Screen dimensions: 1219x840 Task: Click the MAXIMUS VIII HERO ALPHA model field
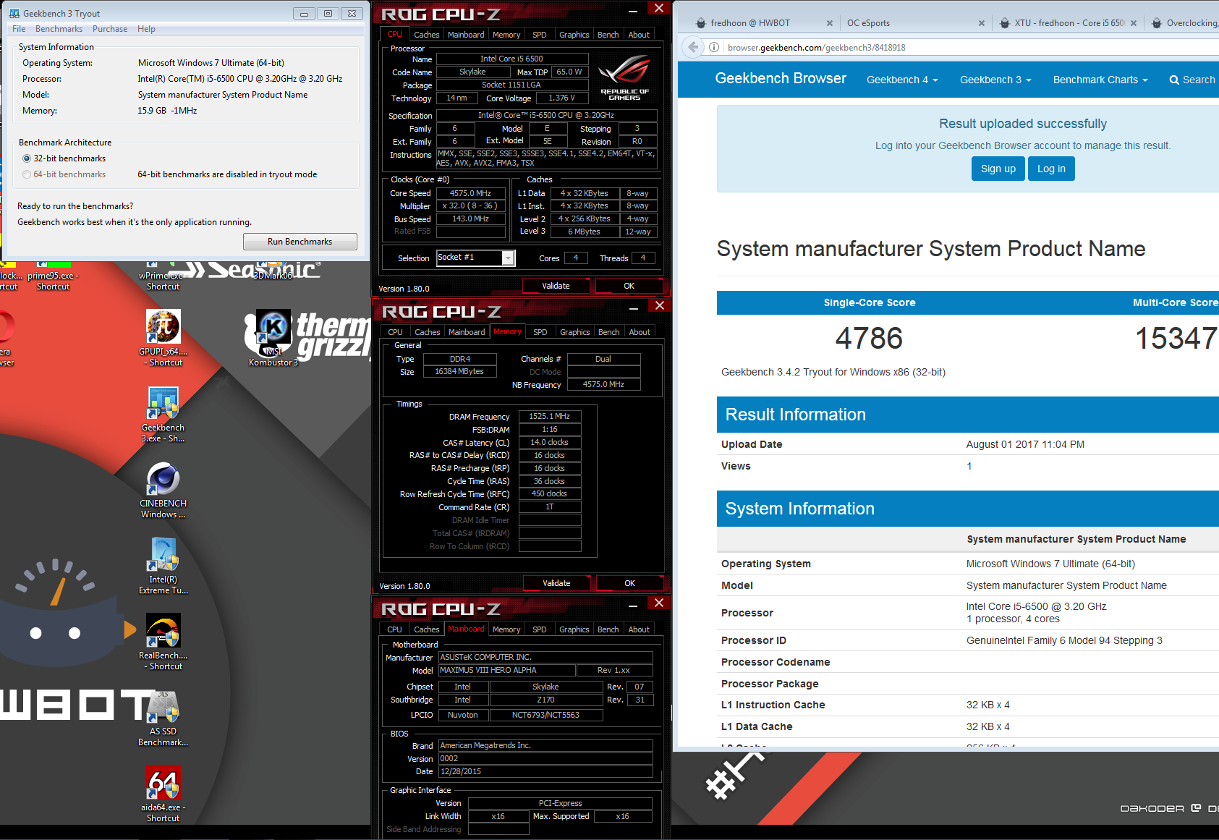point(507,670)
